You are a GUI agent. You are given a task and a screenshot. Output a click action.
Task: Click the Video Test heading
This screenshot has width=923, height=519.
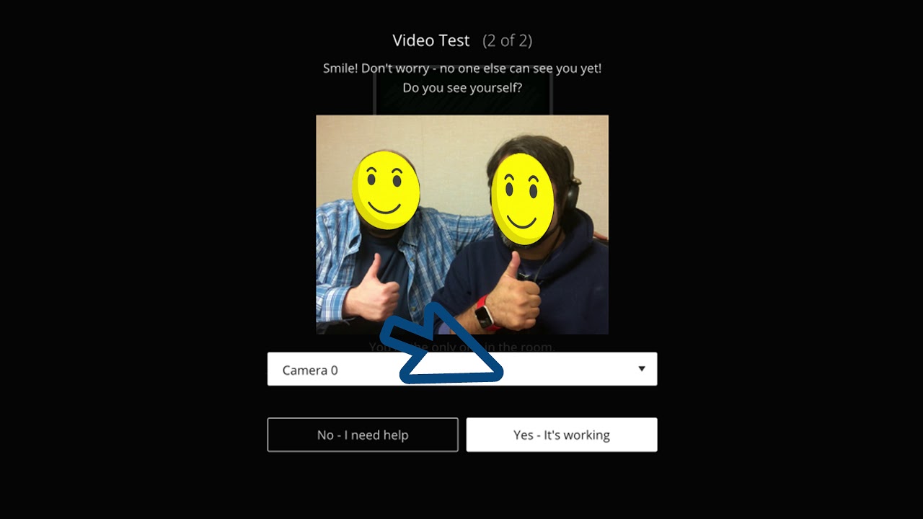(431, 40)
